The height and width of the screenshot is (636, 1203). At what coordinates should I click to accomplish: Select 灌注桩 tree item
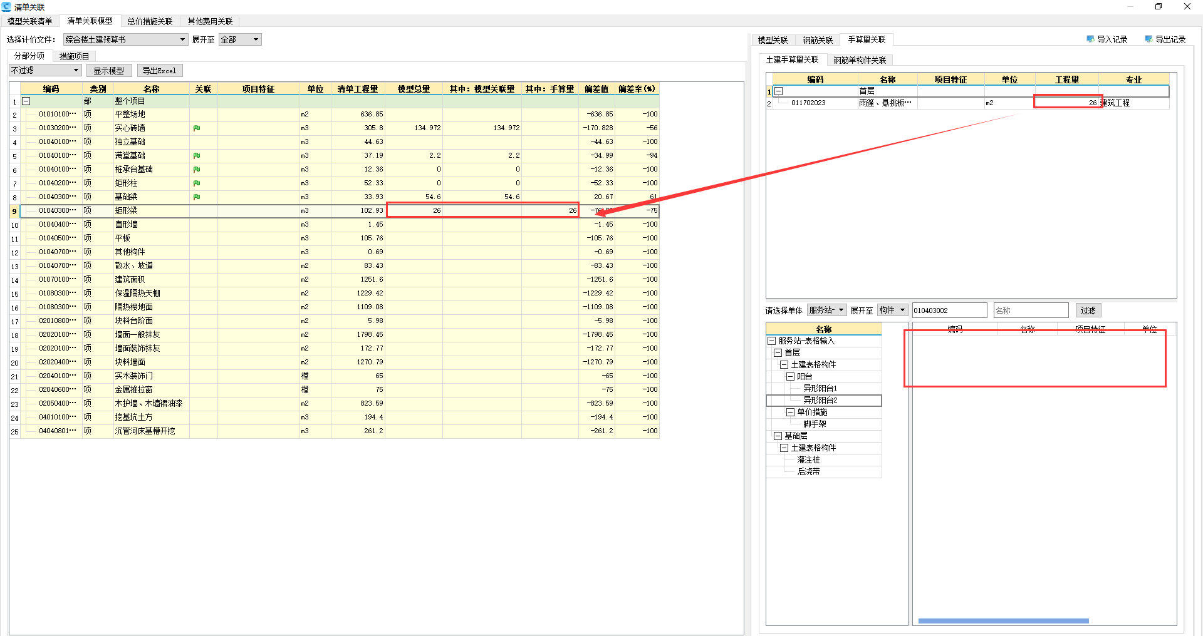[x=808, y=460]
